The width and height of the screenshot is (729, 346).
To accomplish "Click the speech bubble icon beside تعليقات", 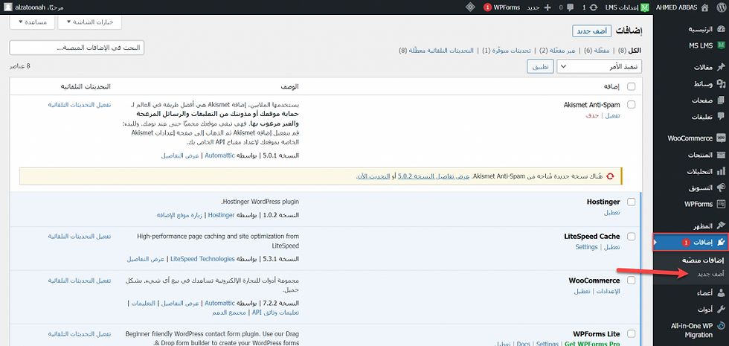I will click(x=721, y=116).
